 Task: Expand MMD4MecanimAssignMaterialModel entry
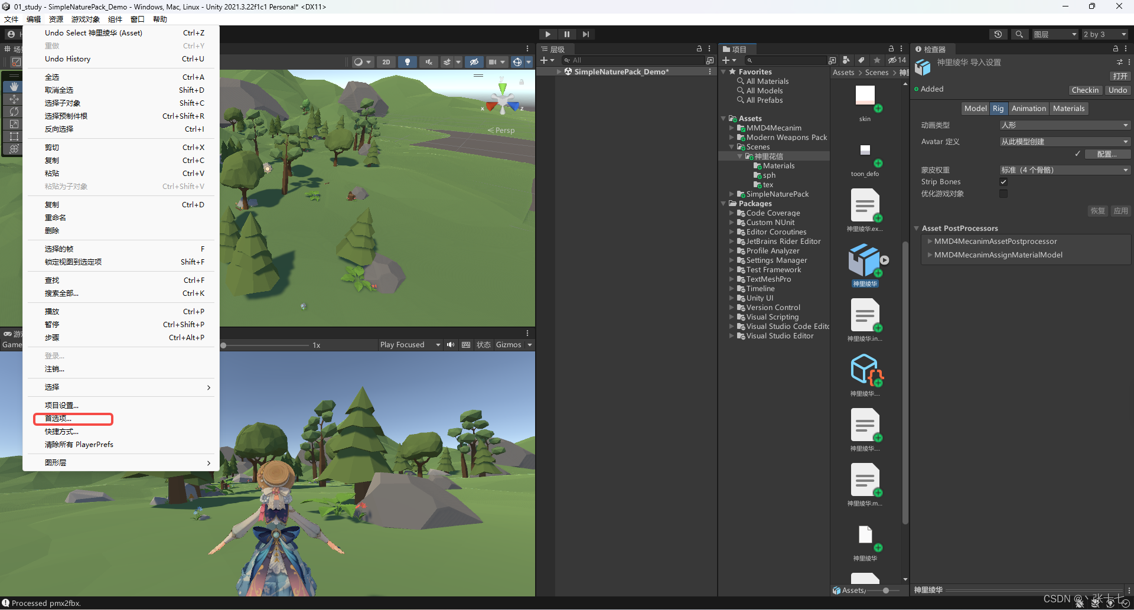[x=930, y=255]
